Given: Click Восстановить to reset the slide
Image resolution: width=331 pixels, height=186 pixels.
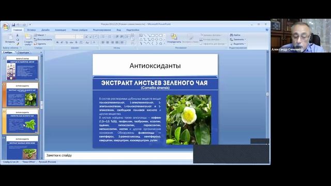Looking at the screenshot, I should 43,39.
